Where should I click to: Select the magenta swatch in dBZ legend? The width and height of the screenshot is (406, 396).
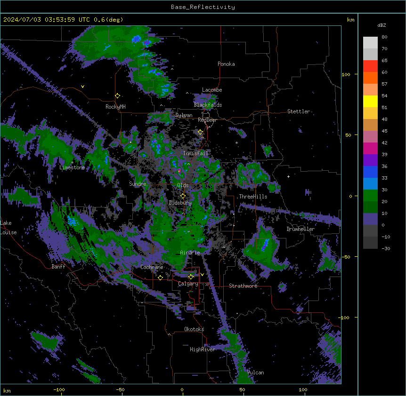coord(370,148)
